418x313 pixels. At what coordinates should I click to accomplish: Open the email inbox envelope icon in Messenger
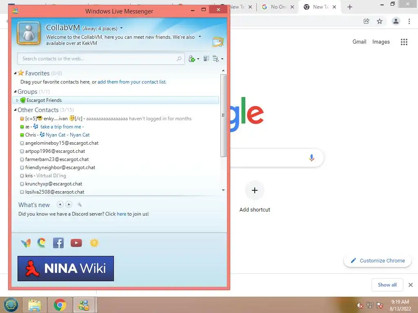tap(218, 42)
